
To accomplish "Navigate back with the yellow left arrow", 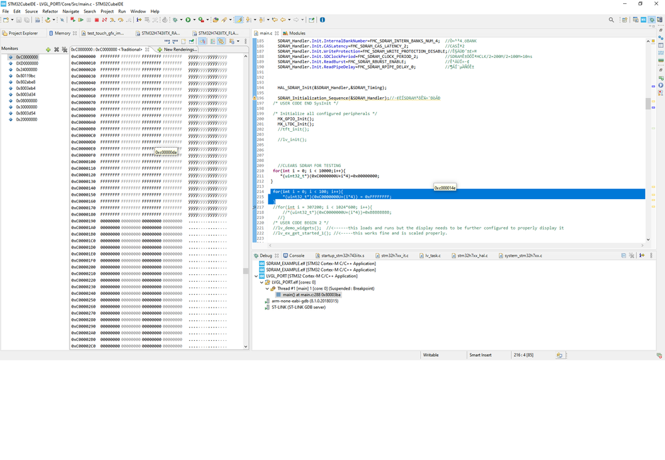I will [x=283, y=20].
